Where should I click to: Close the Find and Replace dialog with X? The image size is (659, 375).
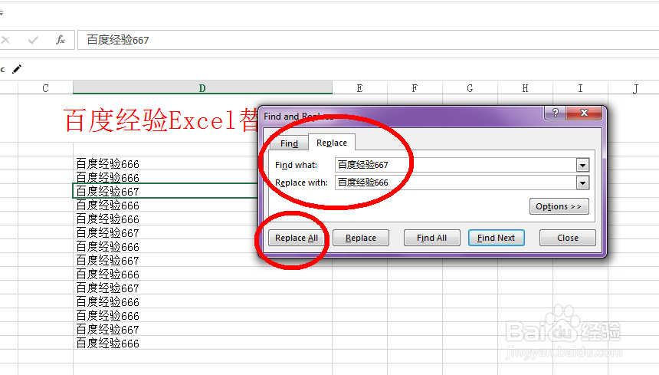584,113
